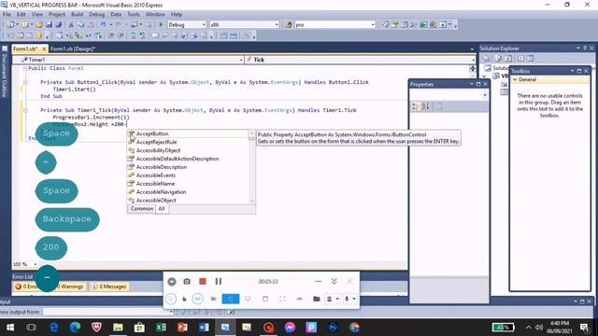Click the Cut (scissors) toolbar icon
598x336 pixels.
coord(71,25)
